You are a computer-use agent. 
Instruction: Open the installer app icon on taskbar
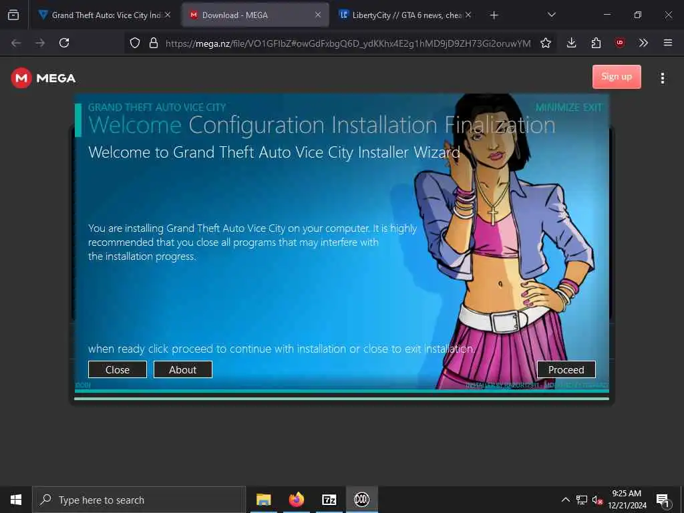coord(361,500)
